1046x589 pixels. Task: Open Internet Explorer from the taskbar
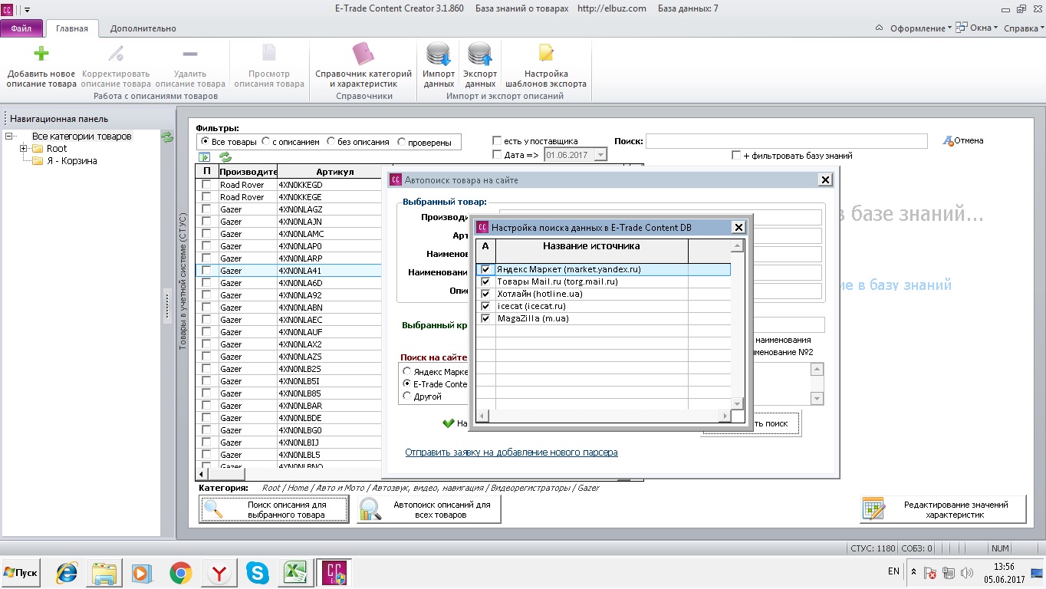click(67, 572)
